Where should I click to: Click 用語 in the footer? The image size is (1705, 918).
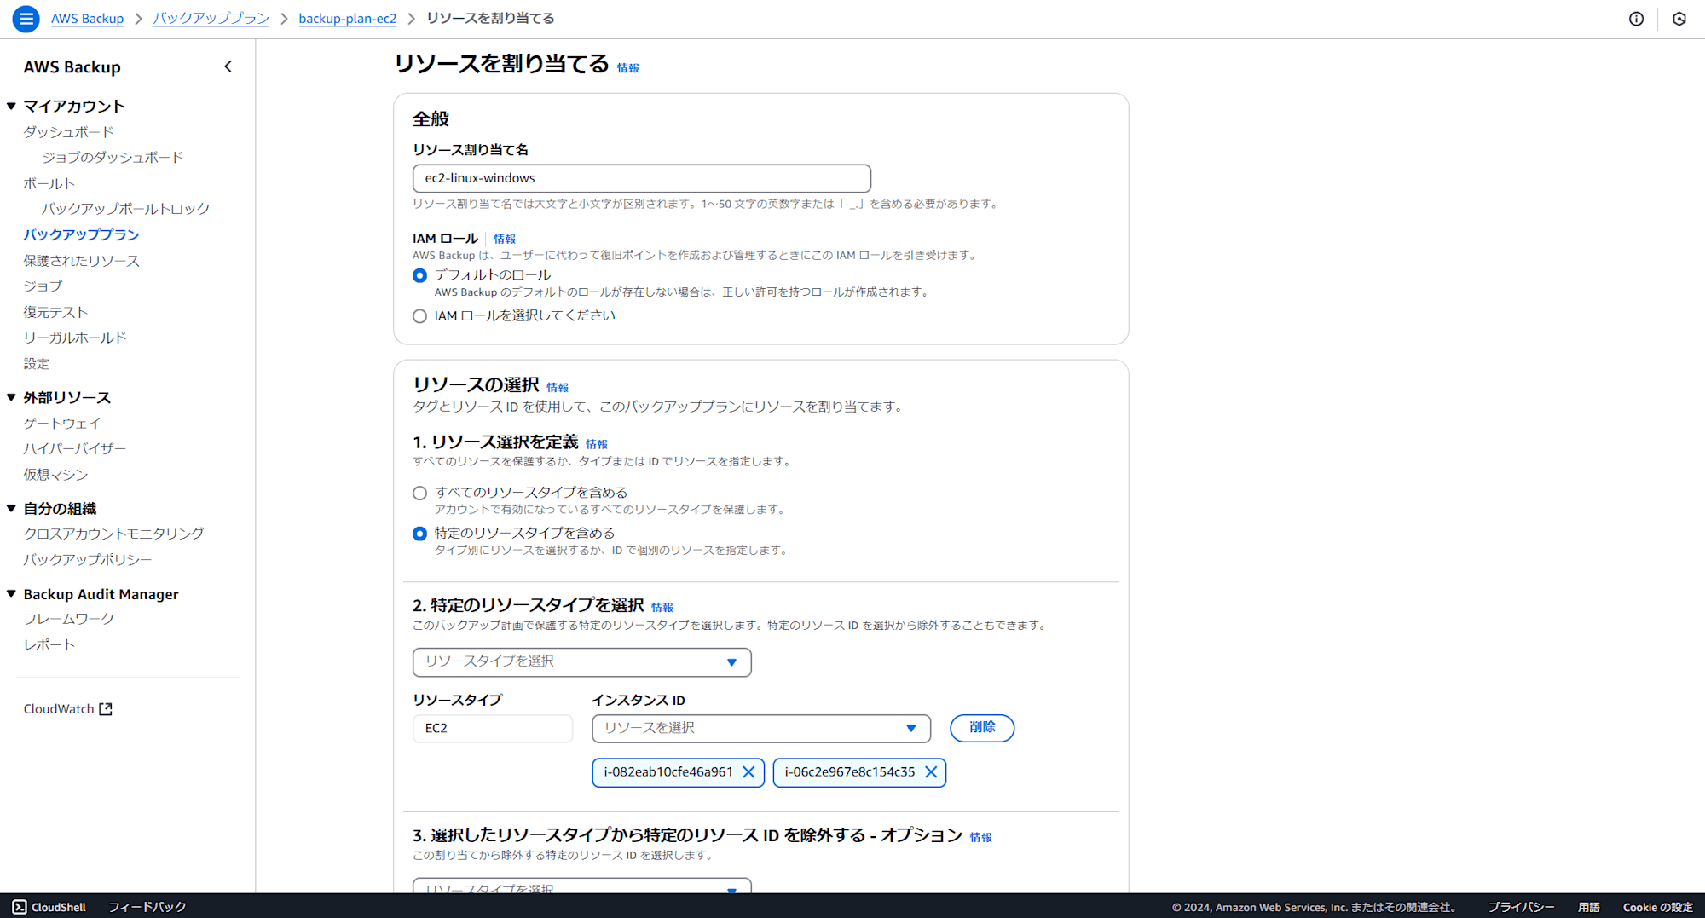click(1589, 907)
